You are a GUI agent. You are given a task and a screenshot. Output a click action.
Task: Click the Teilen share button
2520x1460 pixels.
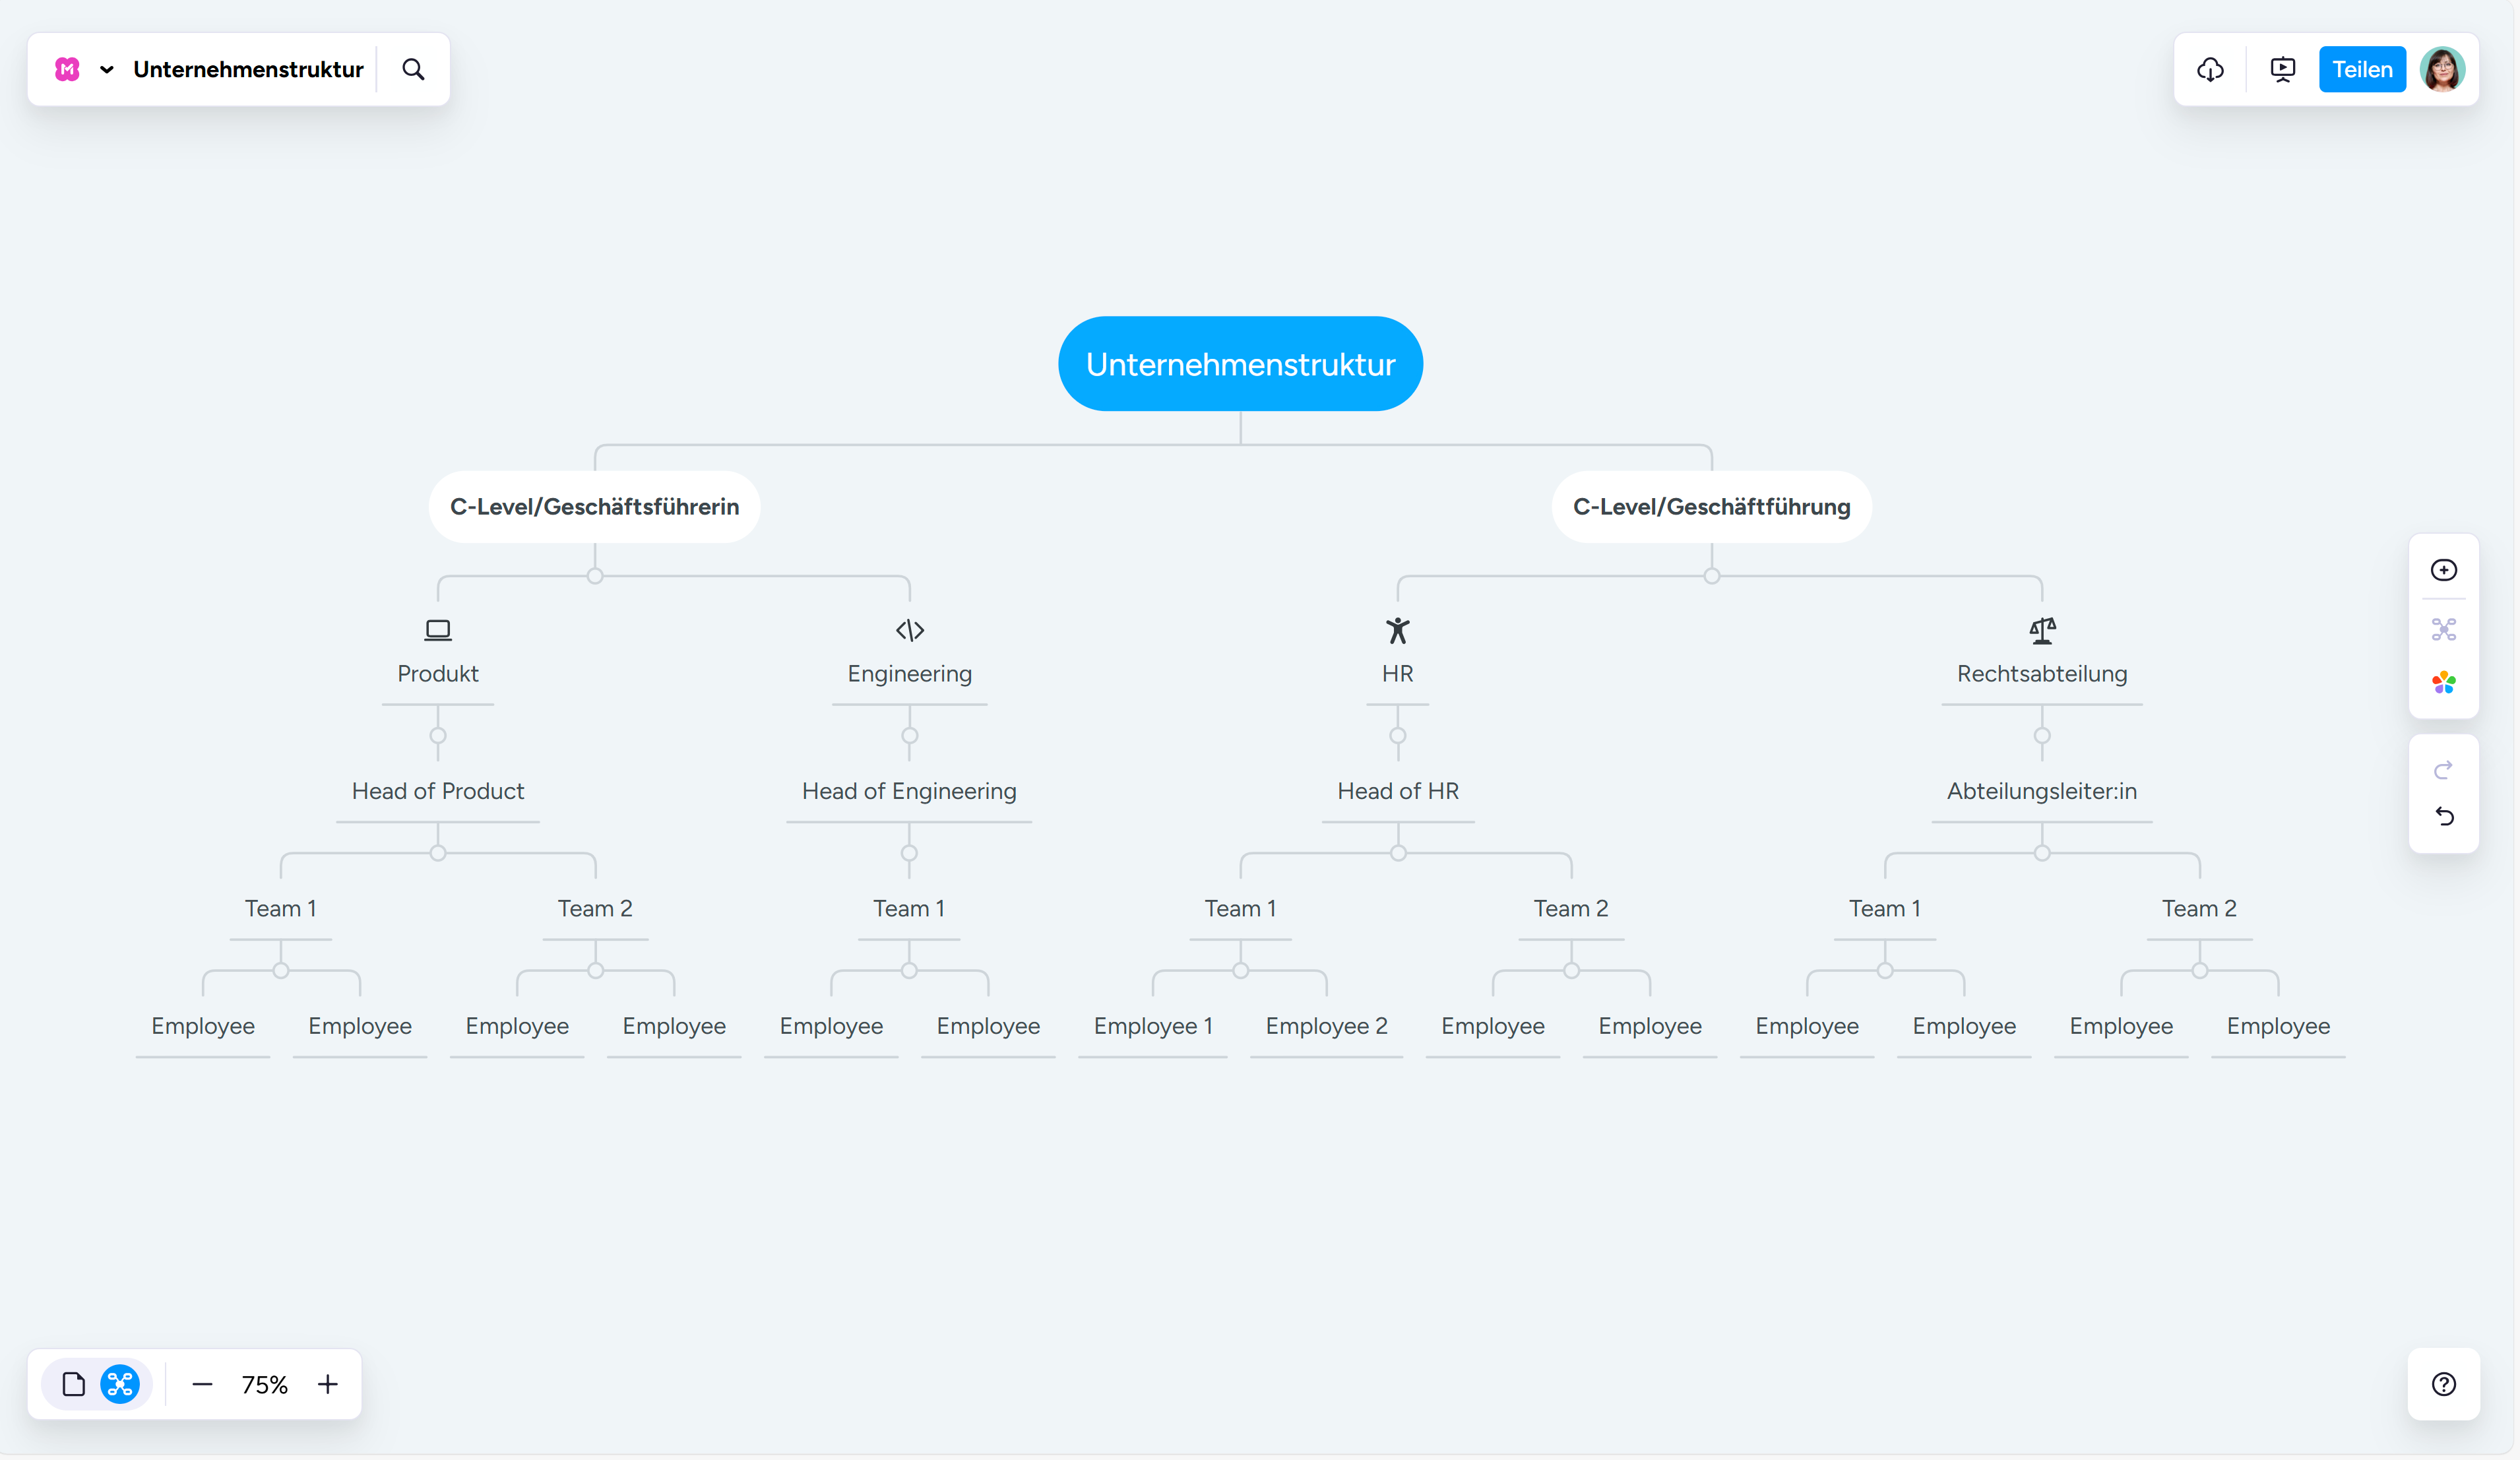(x=2362, y=69)
